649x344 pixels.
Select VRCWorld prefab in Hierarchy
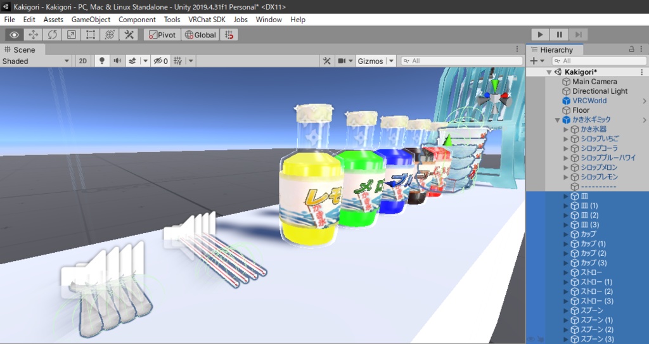click(589, 101)
